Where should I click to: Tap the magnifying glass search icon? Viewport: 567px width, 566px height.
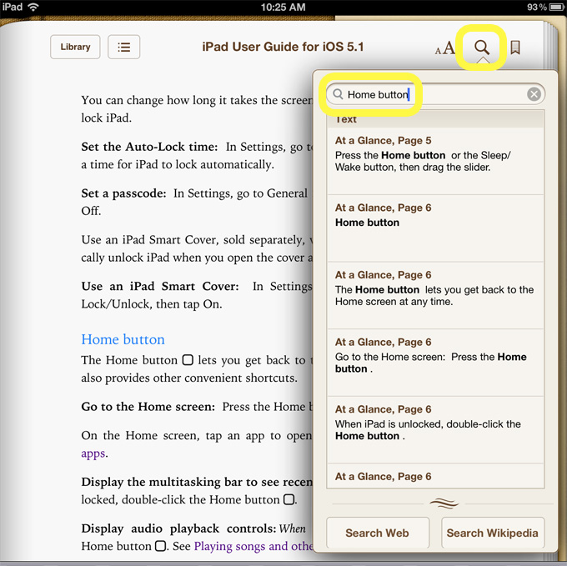click(x=482, y=48)
